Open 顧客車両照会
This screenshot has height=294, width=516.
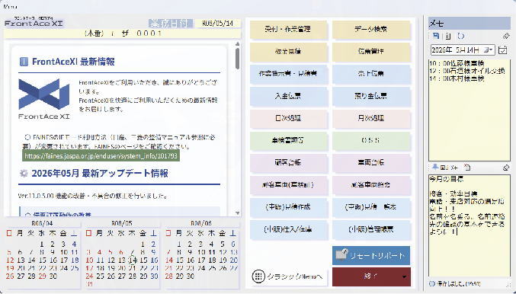click(x=371, y=185)
